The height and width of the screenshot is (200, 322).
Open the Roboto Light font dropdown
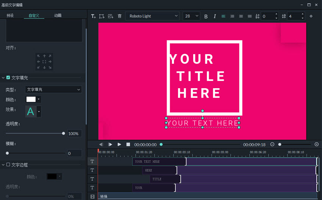[x=153, y=16]
